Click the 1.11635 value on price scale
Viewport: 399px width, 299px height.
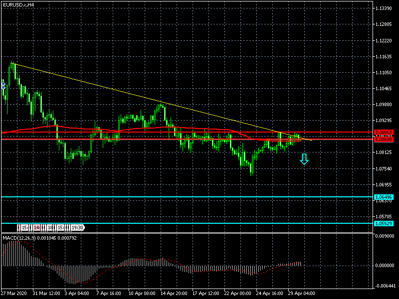point(386,57)
